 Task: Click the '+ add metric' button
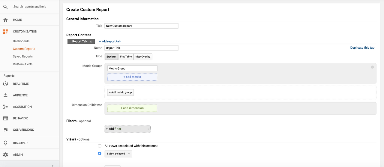pos(132,77)
